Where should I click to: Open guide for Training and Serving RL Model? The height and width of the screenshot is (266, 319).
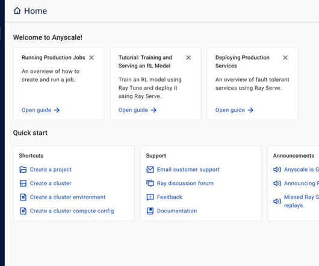click(137, 110)
